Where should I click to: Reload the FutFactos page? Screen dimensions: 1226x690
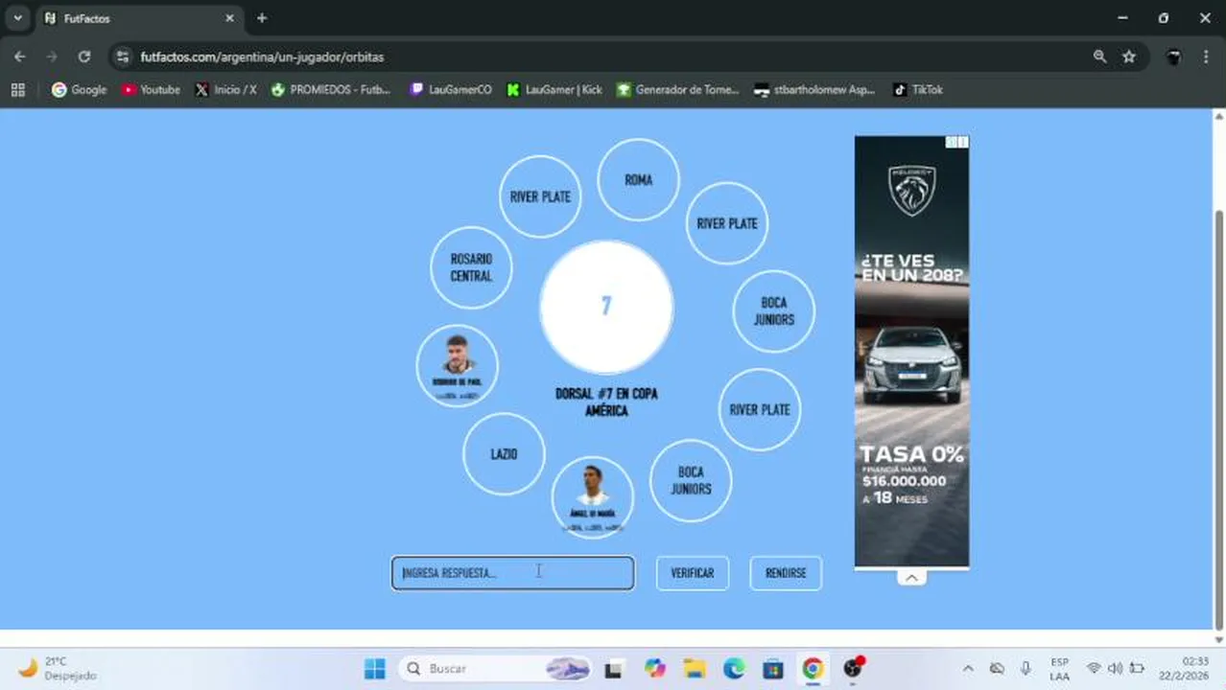(x=84, y=57)
